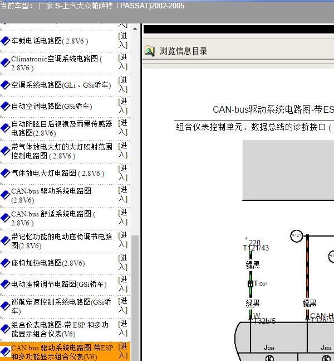
Task: Click 浏览信息目录 heading link
Action: (x=183, y=51)
